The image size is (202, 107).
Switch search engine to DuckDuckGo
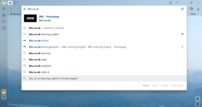point(177,85)
